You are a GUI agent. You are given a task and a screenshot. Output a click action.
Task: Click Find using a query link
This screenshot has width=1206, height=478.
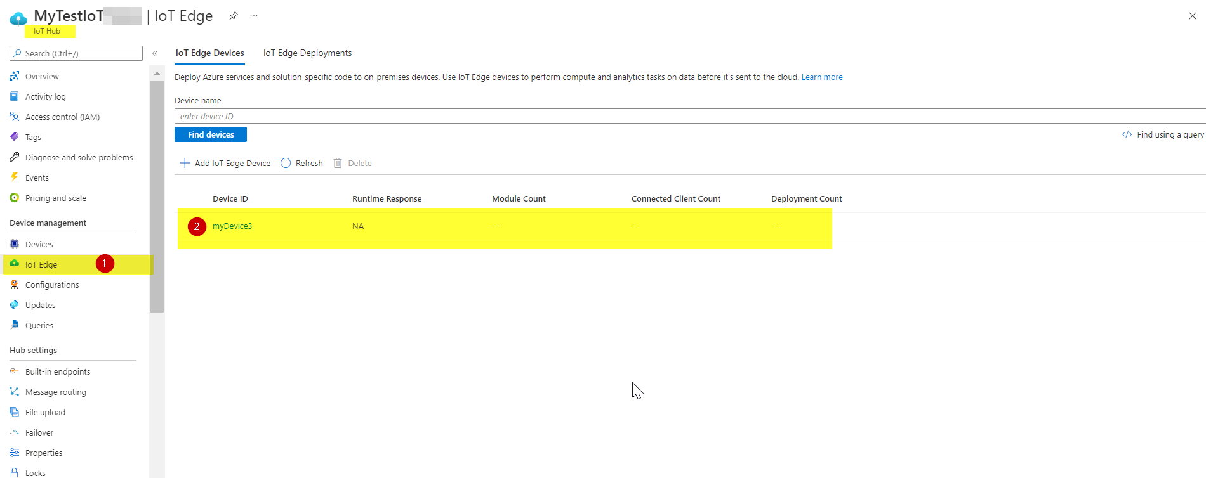tap(1170, 134)
